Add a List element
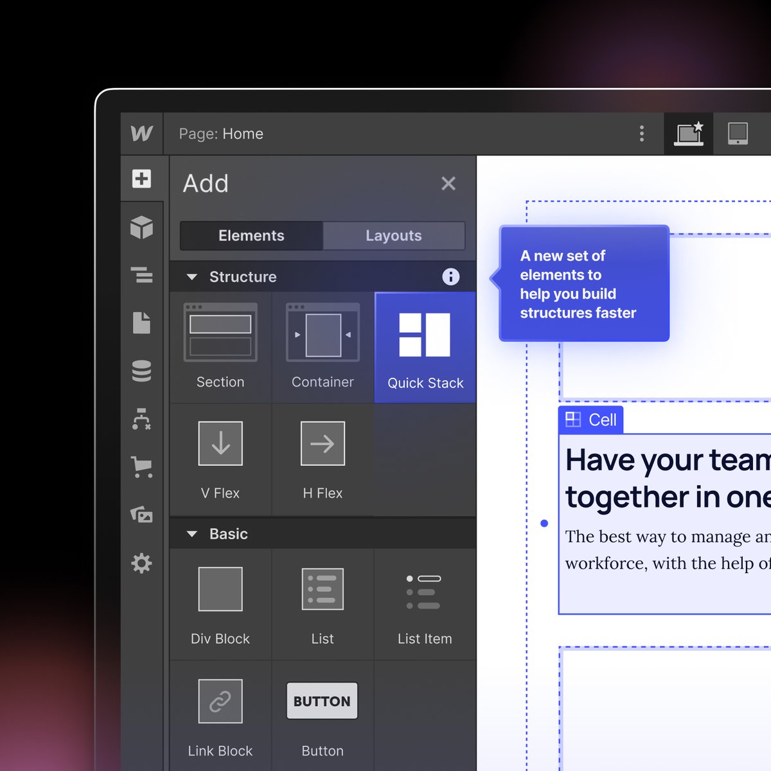 pyautogui.click(x=323, y=605)
